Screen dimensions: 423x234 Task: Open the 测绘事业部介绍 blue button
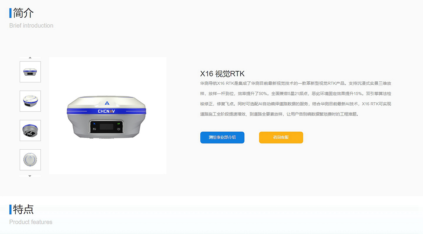click(x=222, y=137)
